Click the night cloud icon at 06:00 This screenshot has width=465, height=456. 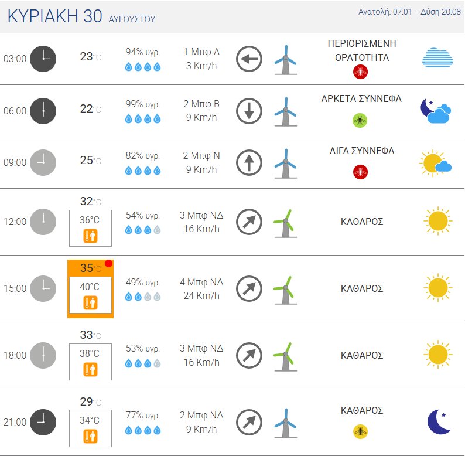tap(436, 111)
